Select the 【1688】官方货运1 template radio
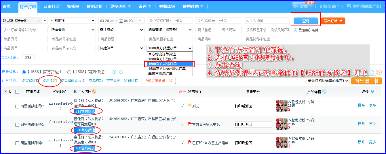Viewport: 386px width, 154px height. 24,72
